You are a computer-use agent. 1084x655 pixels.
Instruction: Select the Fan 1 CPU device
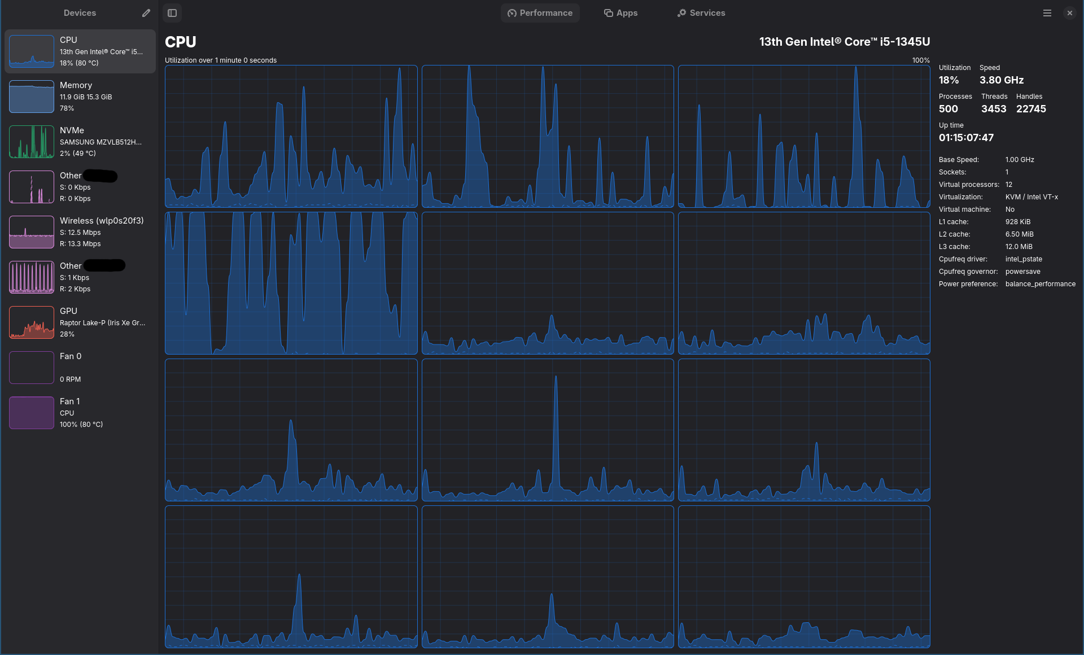(79, 413)
